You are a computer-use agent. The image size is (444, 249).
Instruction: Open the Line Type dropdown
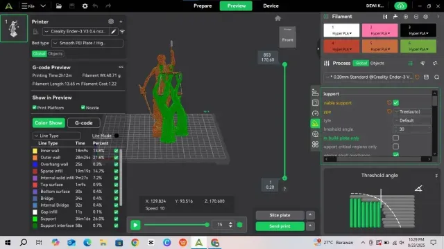[x=57, y=136]
